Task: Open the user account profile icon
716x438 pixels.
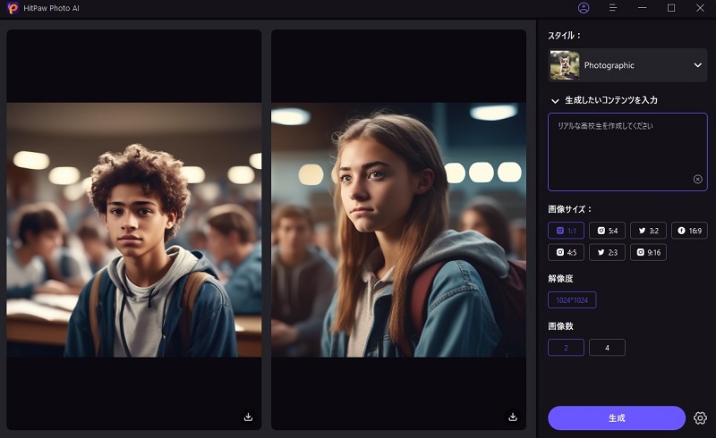Action: tap(584, 8)
